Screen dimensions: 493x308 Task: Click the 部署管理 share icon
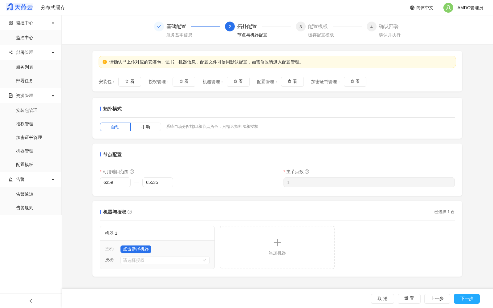(11, 52)
